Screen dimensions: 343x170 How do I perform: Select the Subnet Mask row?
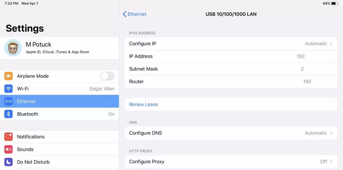click(x=231, y=69)
